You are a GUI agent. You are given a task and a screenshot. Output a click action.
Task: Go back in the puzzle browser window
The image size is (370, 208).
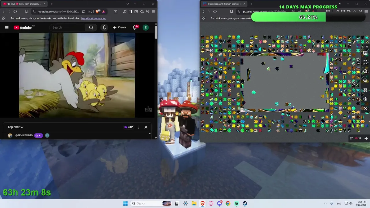coord(203,12)
